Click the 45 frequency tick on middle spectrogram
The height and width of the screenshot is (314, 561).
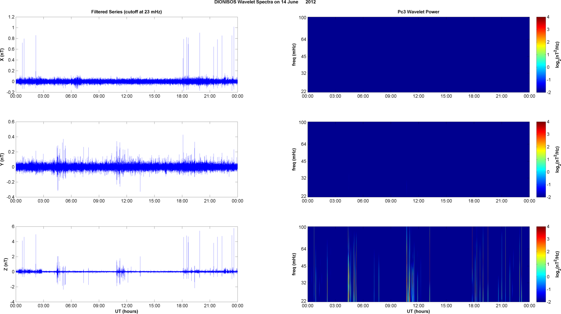pyautogui.click(x=304, y=161)
